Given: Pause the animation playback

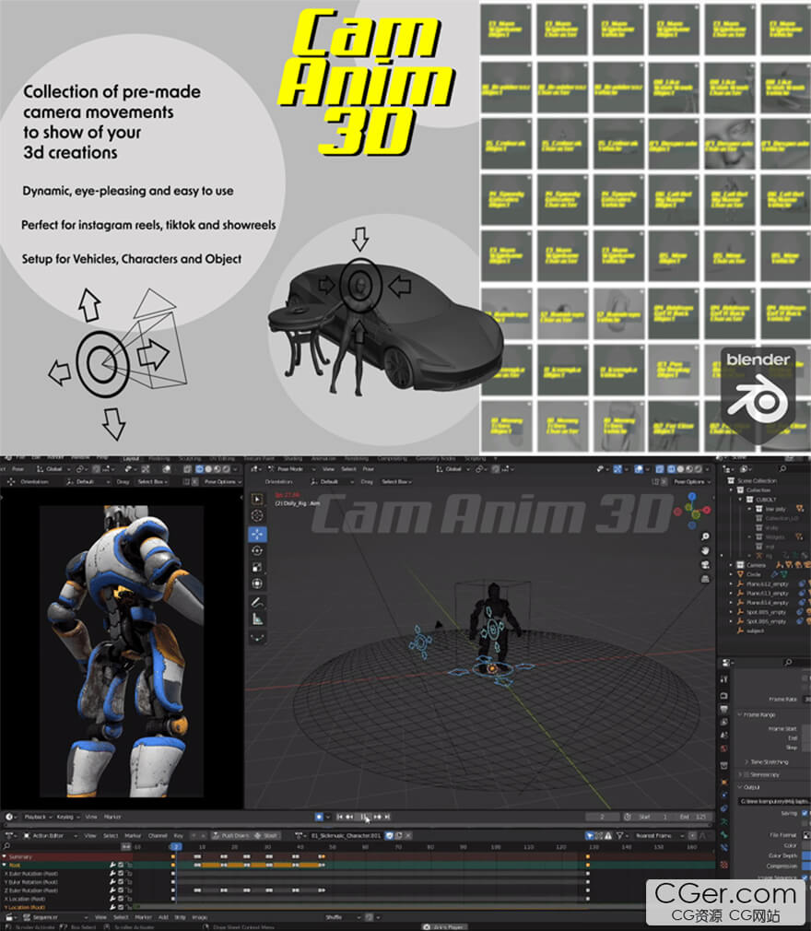Looking at the screenshot, I should coord(364,817).
